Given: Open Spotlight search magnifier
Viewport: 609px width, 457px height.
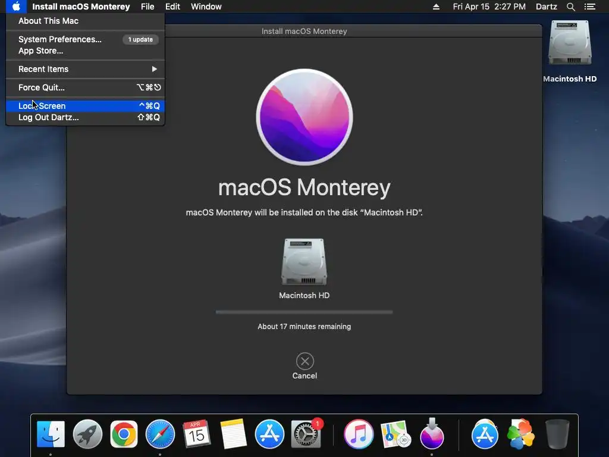Looking at the screenshot, I should [570, 7].
